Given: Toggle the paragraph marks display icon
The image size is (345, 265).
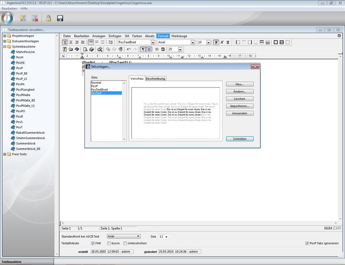Looking at the screenshot, I should 143,49.
